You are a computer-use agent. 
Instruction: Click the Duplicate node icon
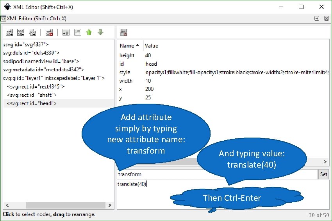tap(32, 32)
